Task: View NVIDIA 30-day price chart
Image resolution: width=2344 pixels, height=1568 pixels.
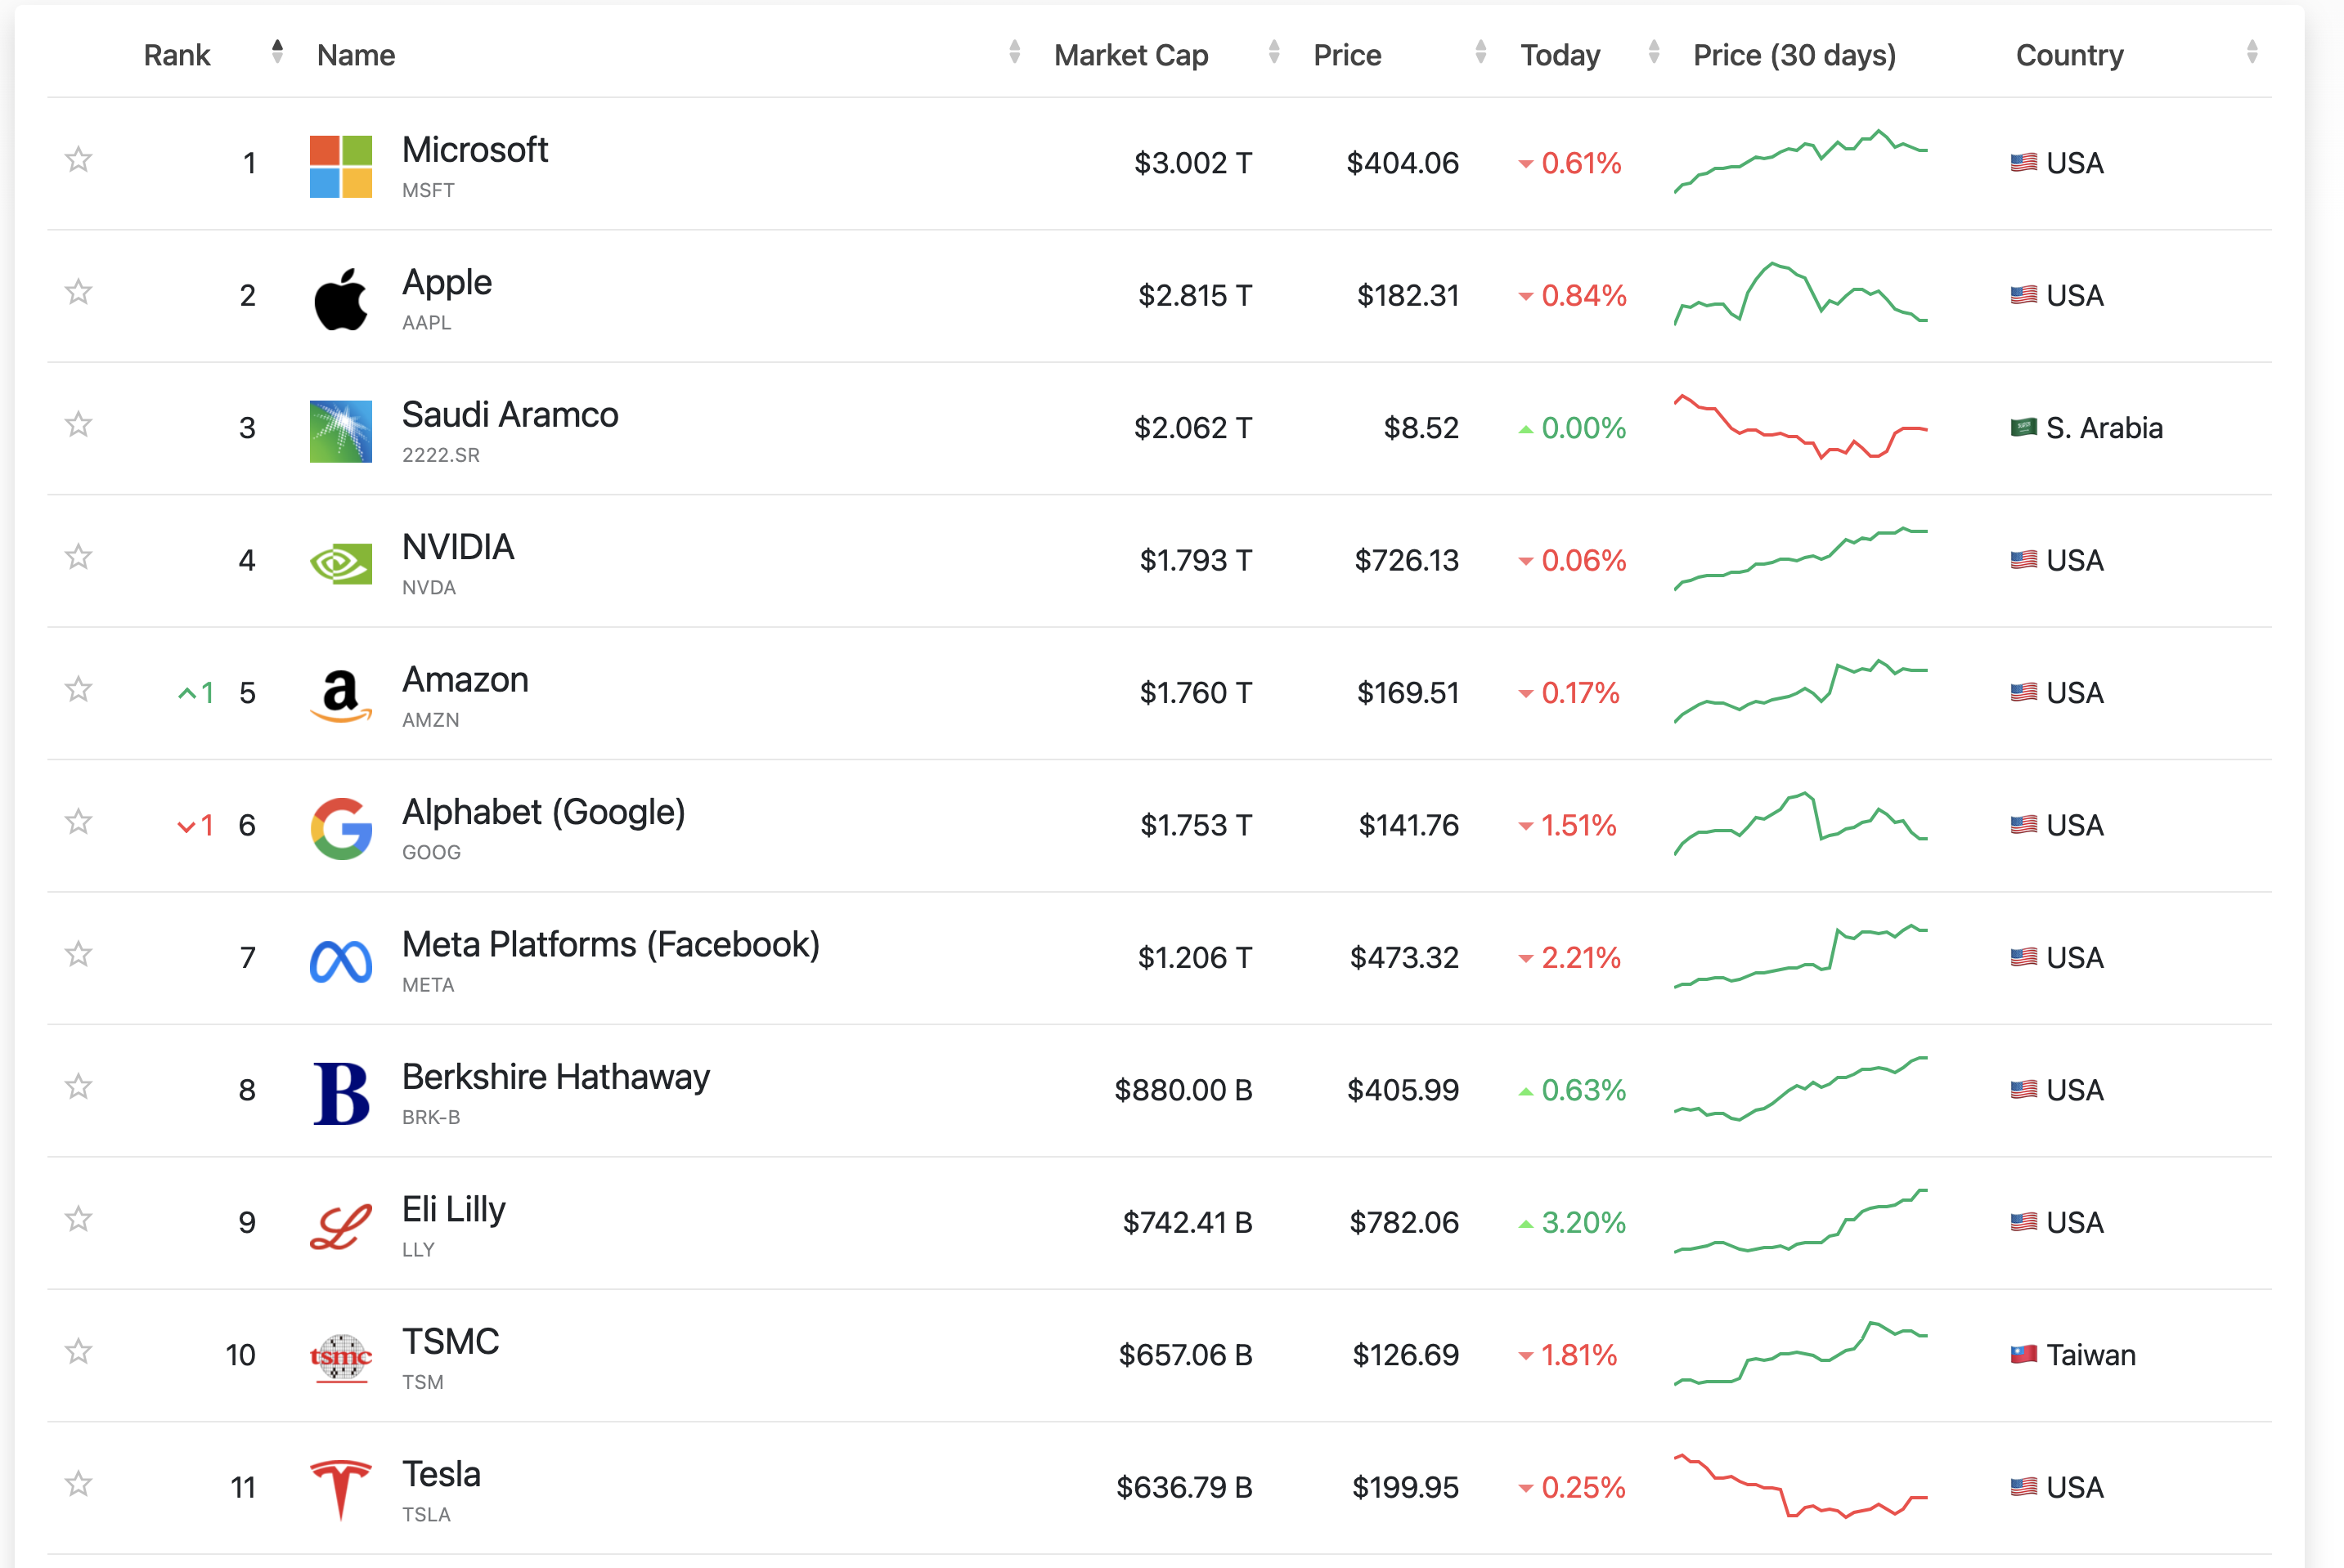Action: click(1801, 559)
